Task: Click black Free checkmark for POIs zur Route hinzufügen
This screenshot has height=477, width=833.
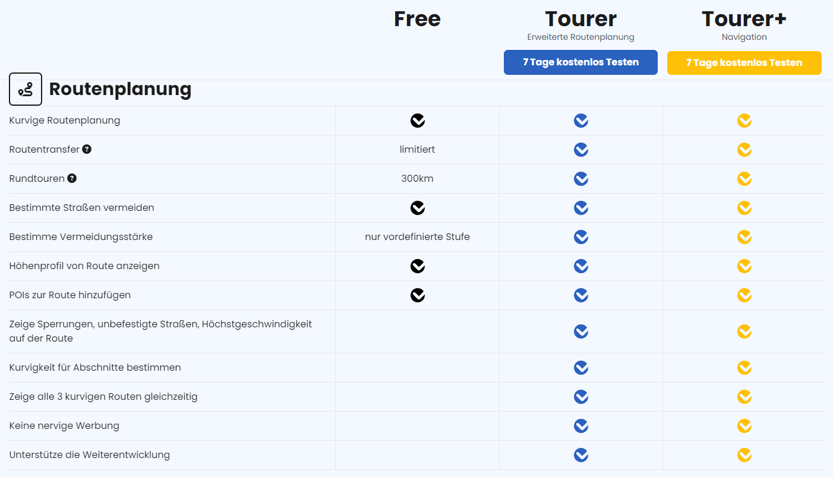Action: point(418,295)
